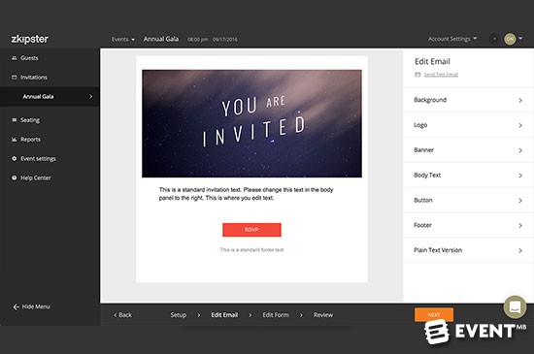
Task: Click Send Test Email link
Action: (441, 75)
